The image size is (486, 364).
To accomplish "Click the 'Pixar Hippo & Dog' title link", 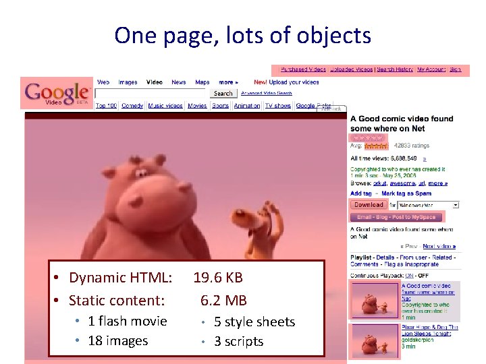I will pos(429,330).
